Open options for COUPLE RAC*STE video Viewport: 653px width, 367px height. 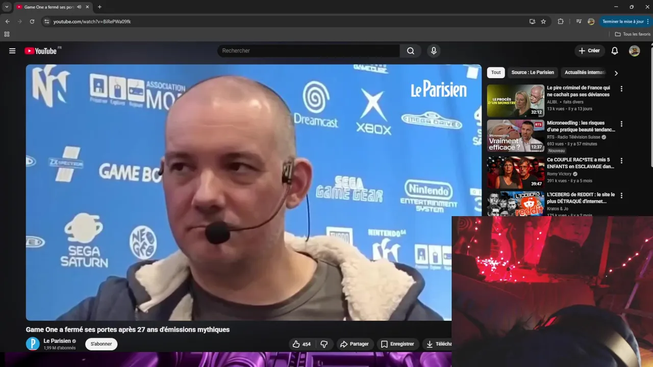click(x=621, y=161)
